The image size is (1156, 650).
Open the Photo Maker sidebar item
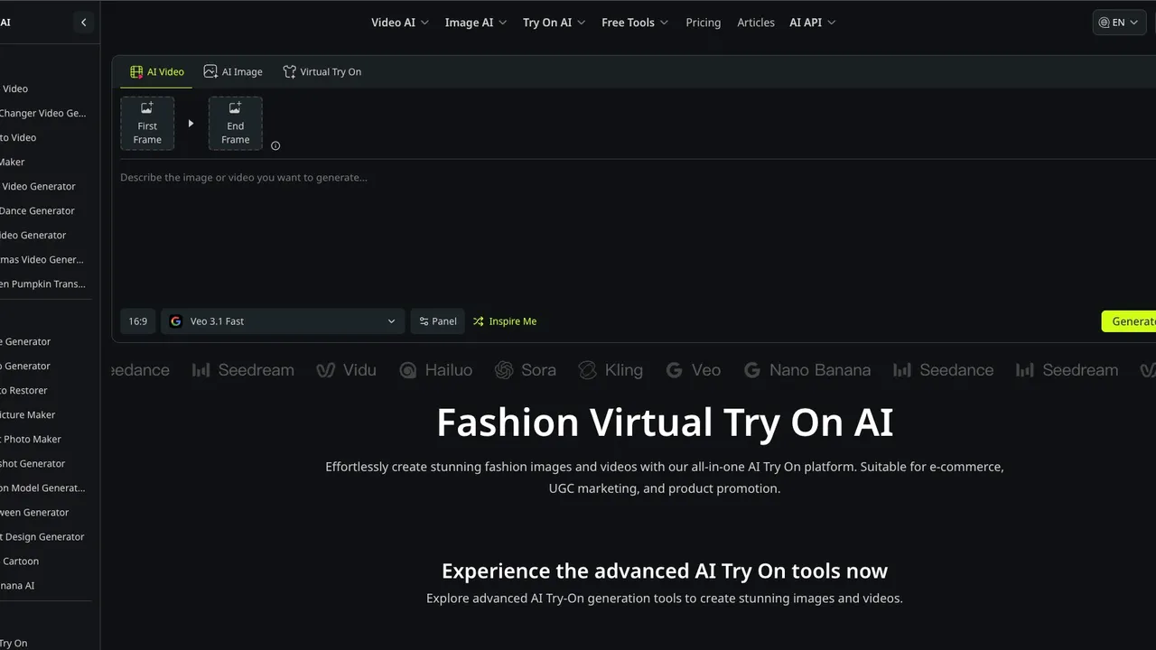(33, 439)
